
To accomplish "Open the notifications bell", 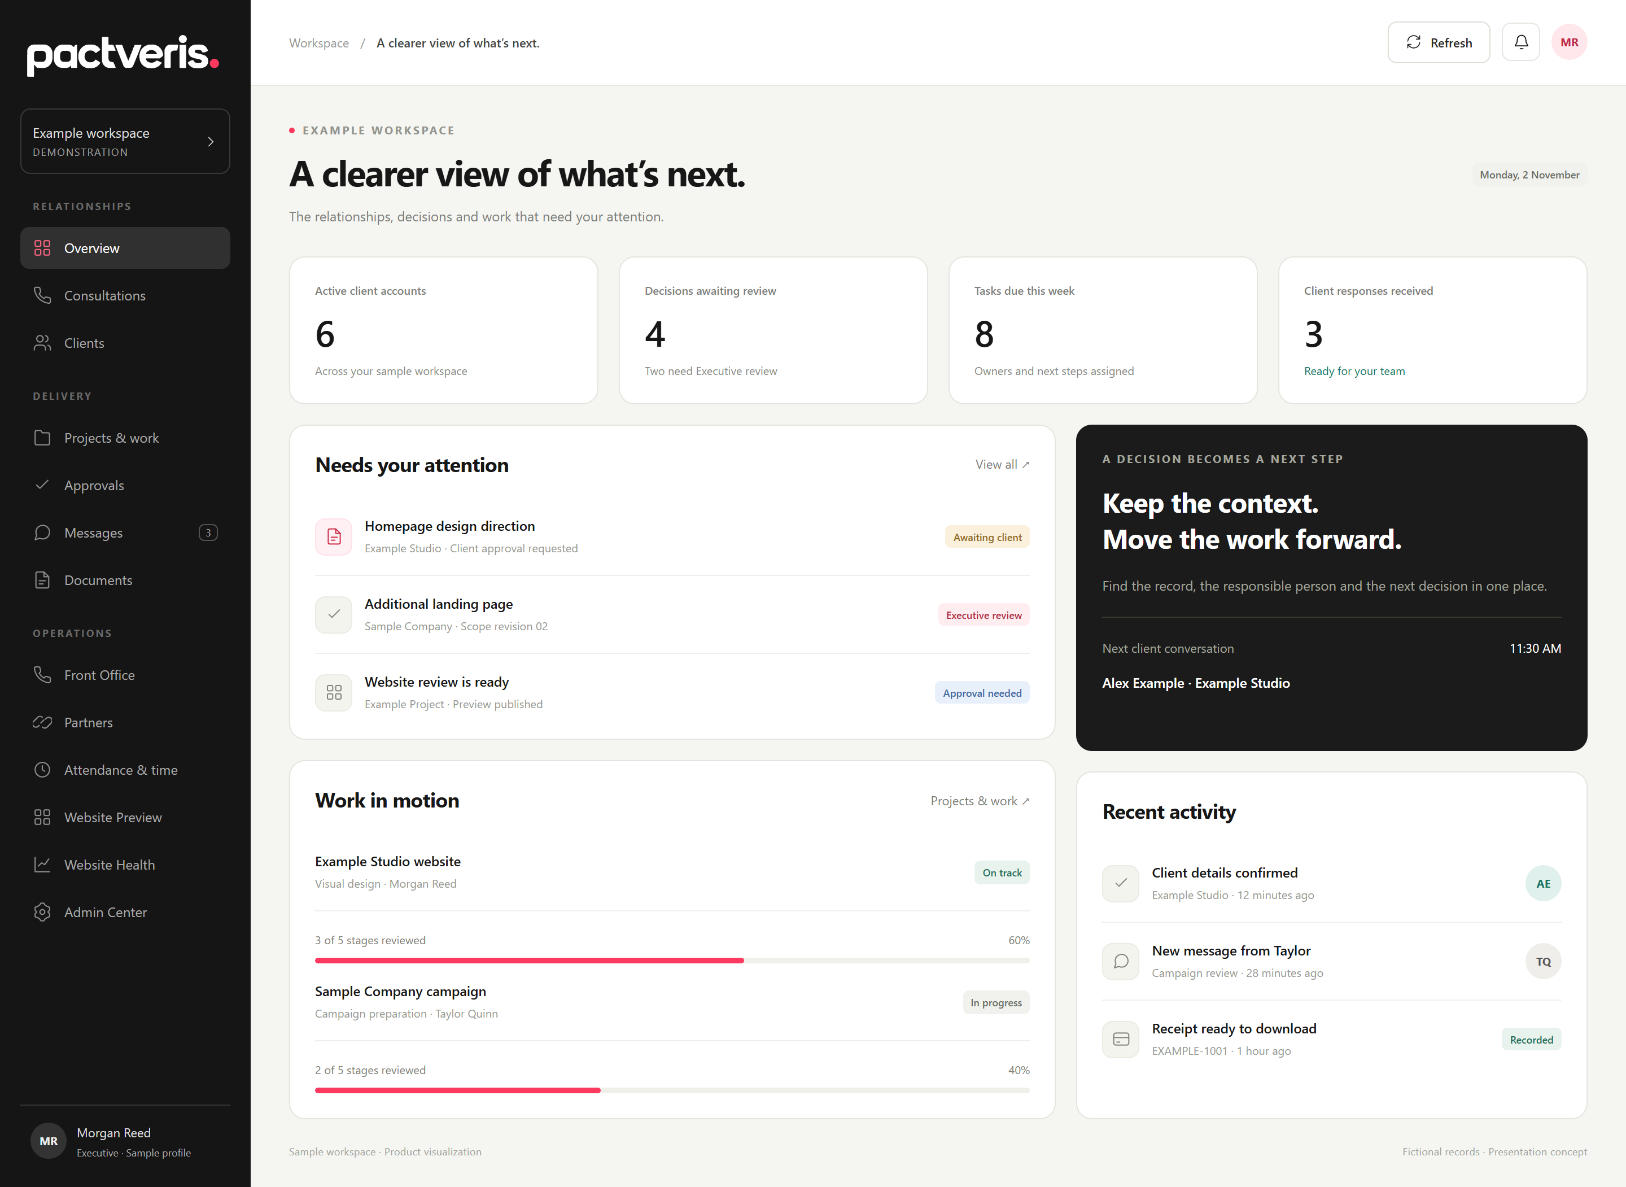I will pos(1520,42).
